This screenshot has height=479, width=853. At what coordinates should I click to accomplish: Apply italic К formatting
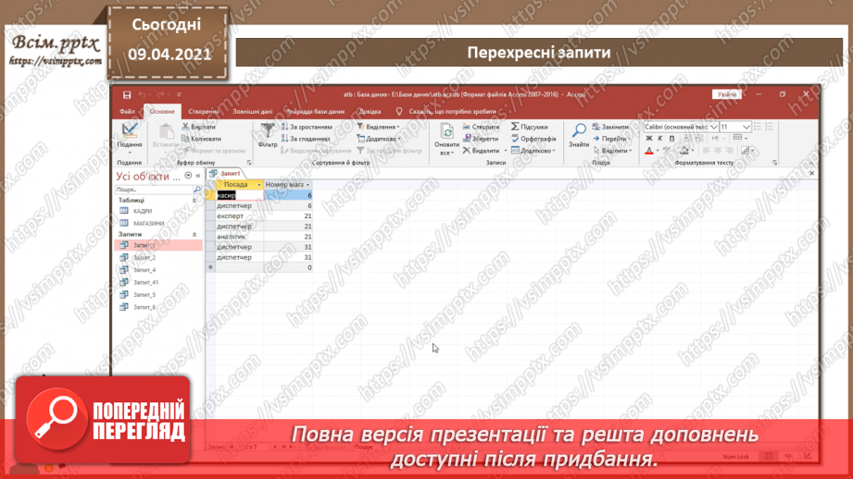(659, 139)
